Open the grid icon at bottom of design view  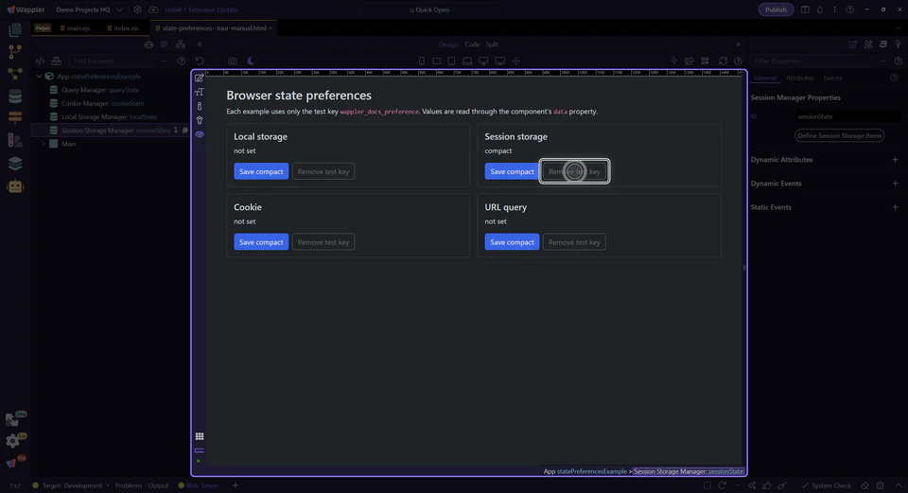[200, 436]
